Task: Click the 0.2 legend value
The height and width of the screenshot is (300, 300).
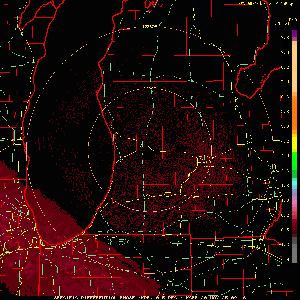Action: [285, 215]
